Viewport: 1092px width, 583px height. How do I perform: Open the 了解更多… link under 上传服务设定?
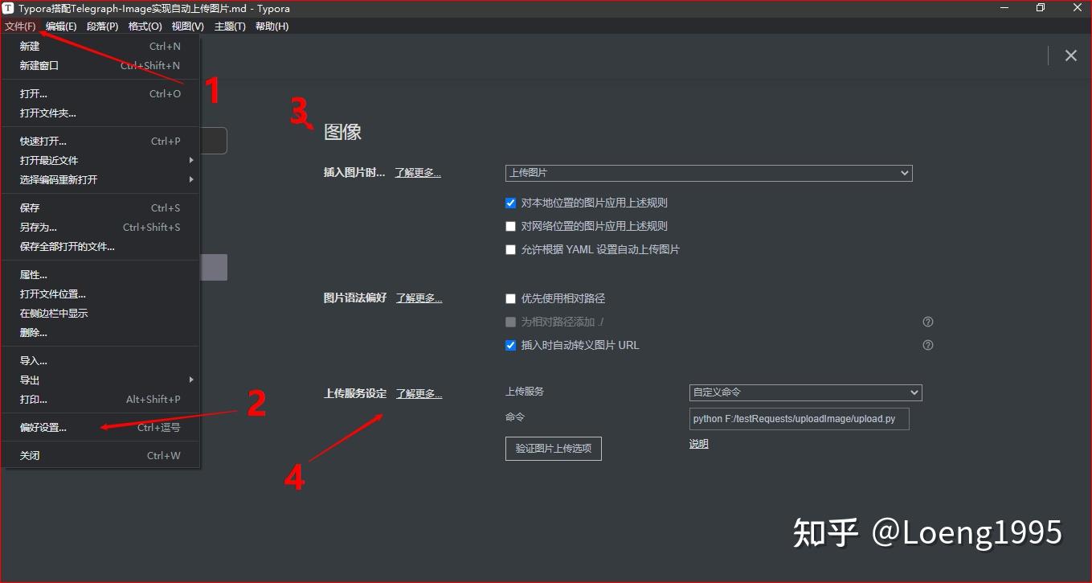pyautogui.click(x=418, y=393)
